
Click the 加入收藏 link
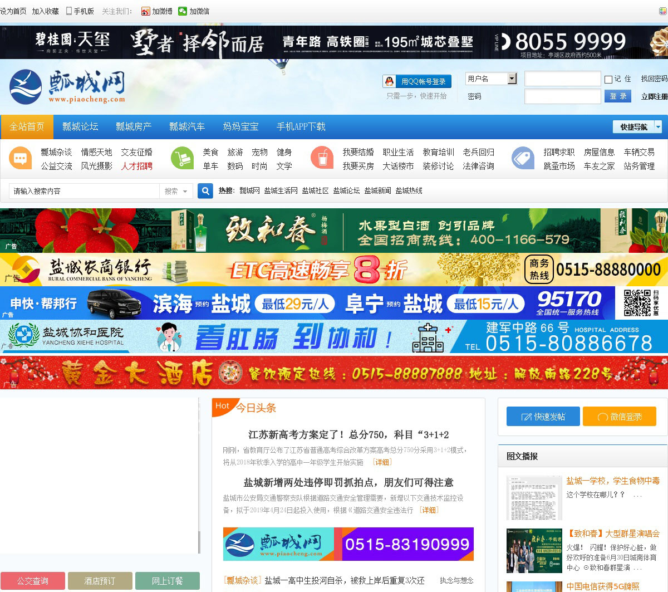(x=45, y=11)
